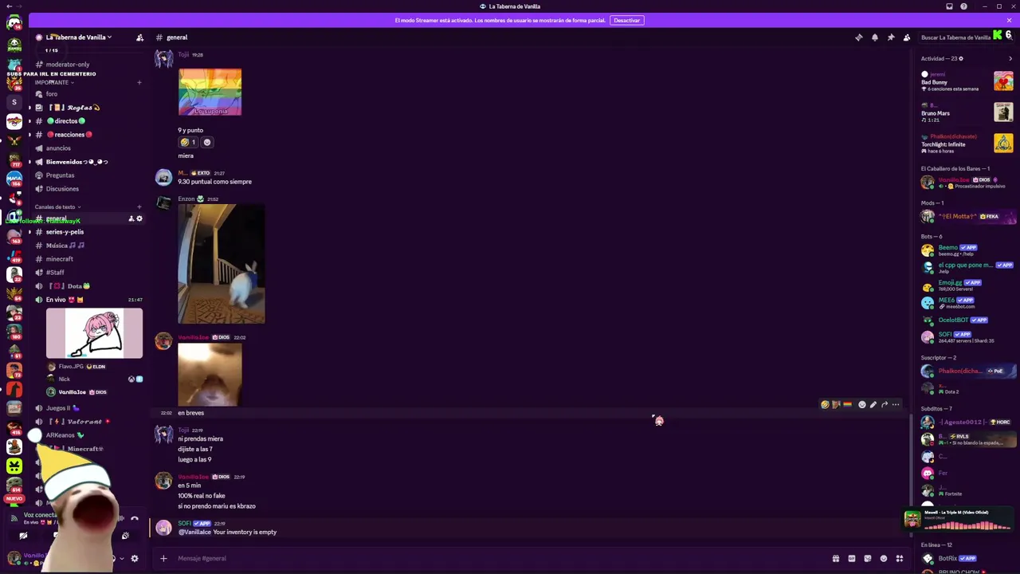Viewport: 1020px width, 574px height.
Task: Toggle the member list icon in the header
Action: [x=906, y=37]
